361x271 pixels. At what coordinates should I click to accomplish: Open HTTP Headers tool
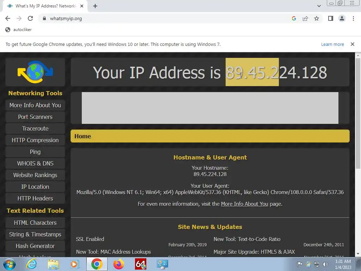click(x=35, y=198)
